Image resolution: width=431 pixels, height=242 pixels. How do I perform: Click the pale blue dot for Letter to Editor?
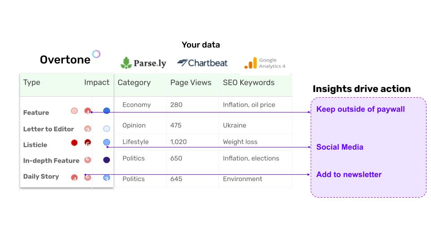click(107, 129)
